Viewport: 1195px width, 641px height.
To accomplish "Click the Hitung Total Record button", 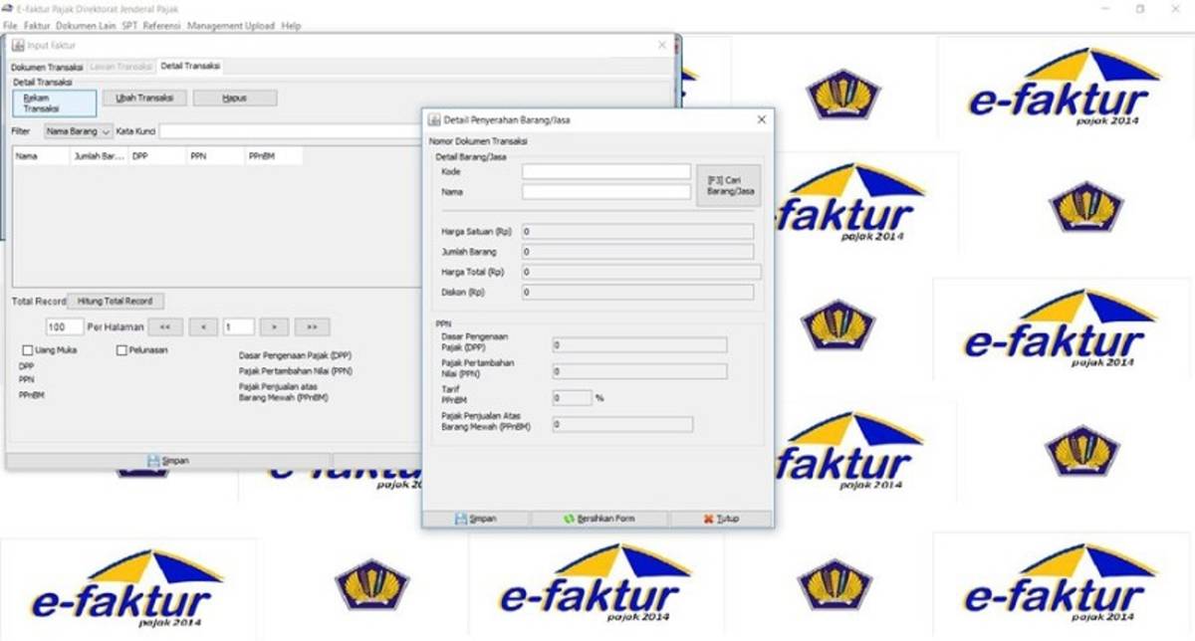I will point(115,301).
